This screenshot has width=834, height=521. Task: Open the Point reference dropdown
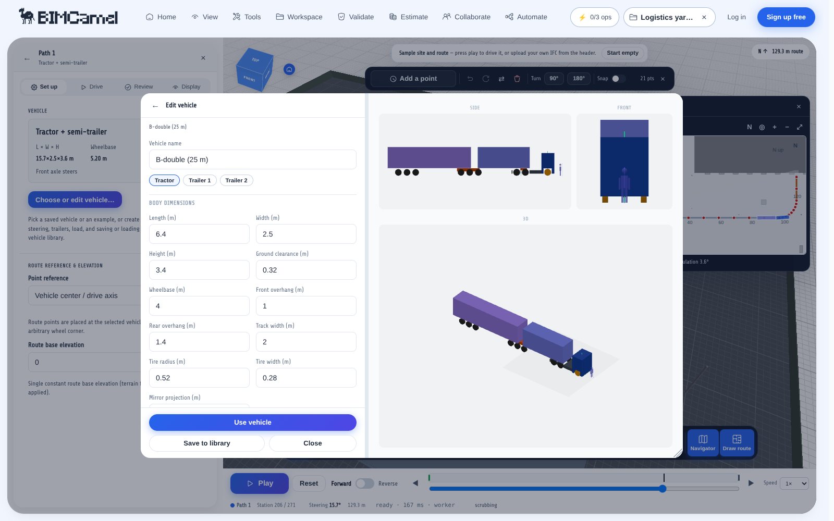pyautogui.click(x=84, y=295)
